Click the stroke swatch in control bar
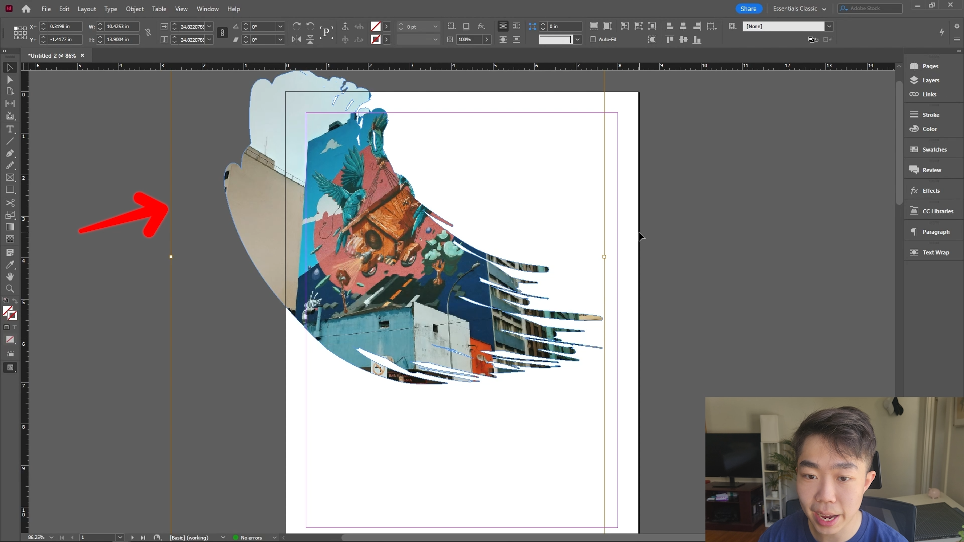 point(376,40)
